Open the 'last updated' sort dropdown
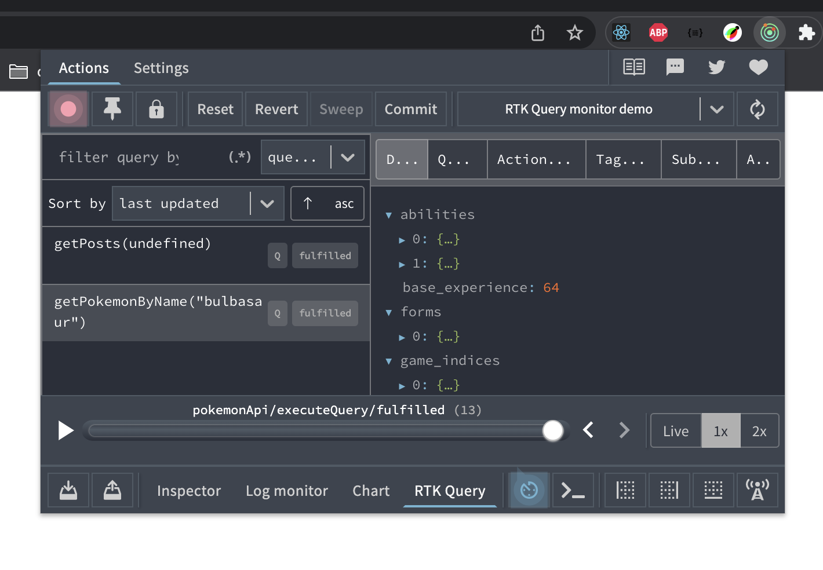This screenshot has width=823, height=570. (x=198, y=203)
